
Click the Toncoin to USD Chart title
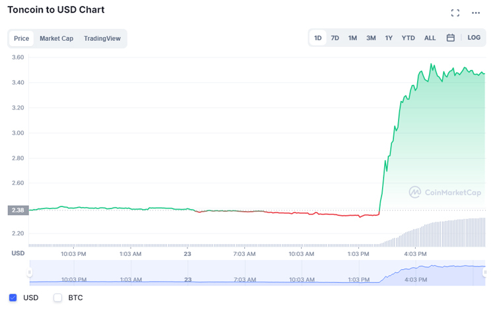56,10
